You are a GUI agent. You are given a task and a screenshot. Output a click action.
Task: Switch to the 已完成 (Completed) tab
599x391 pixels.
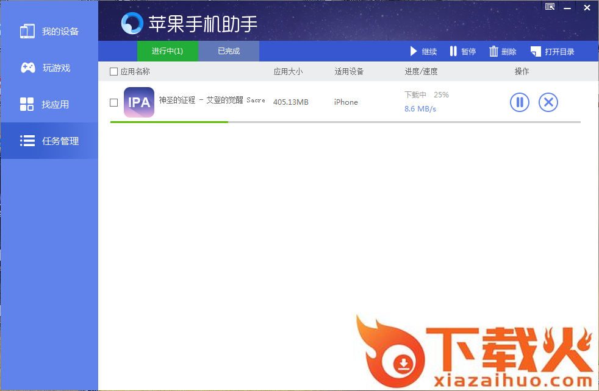229,51
